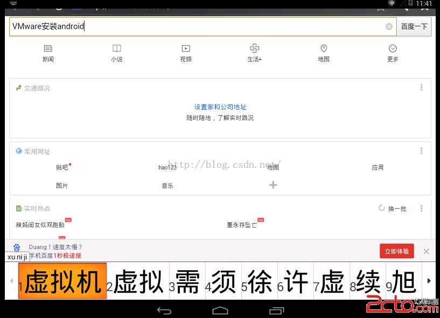Screen dimensions: 440x318
Task: Select IME candidate 9 旭
Action: pos(404,281)
